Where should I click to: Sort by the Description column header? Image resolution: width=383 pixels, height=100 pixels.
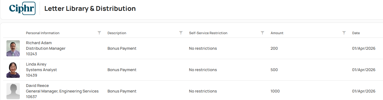(x=117, y=33)
